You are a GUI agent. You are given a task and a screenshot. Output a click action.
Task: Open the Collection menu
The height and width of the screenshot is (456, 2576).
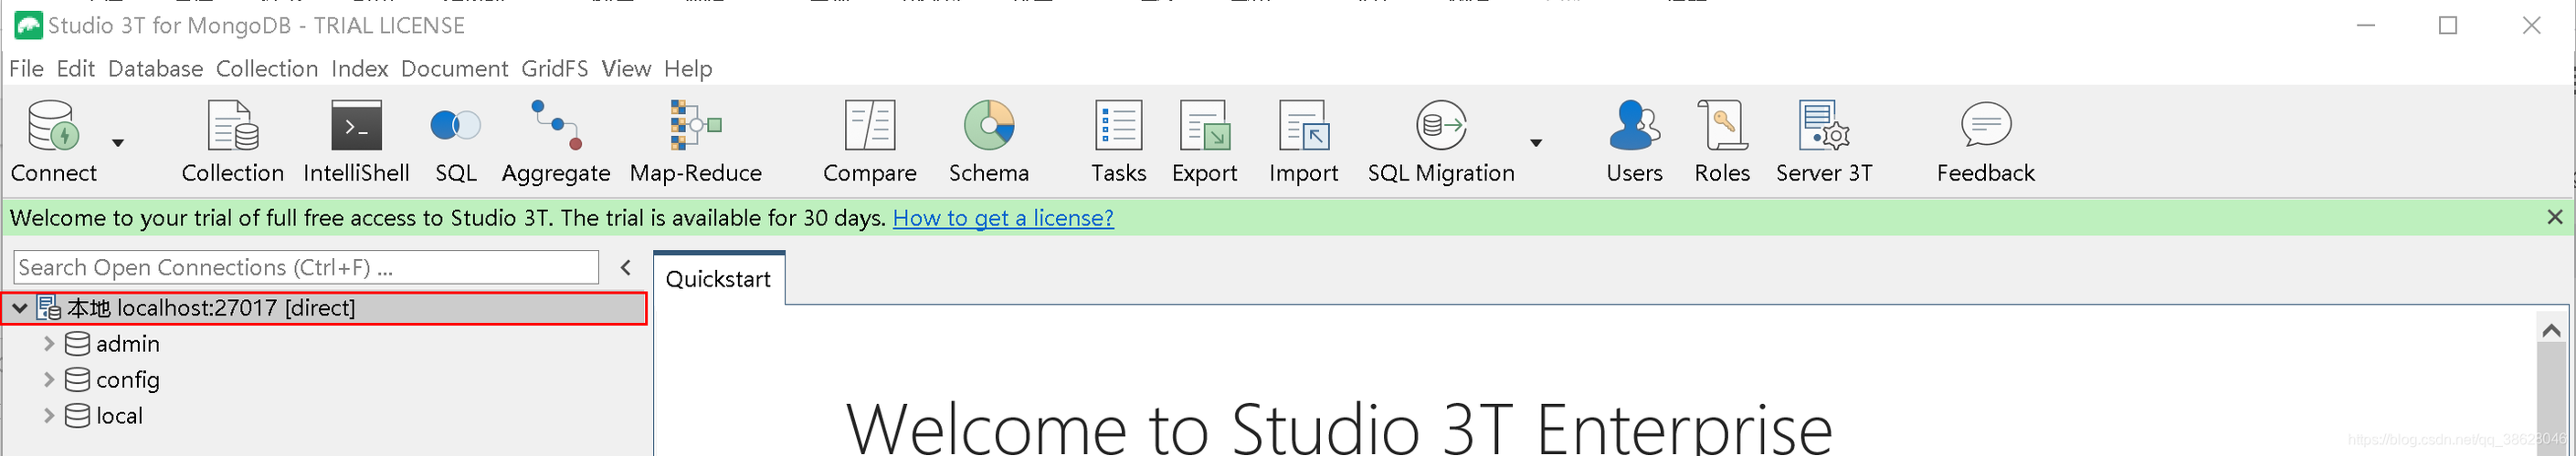point(267,67)
